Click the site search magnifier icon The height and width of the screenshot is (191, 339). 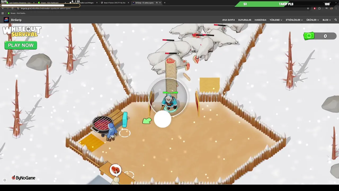pos(336,20)
